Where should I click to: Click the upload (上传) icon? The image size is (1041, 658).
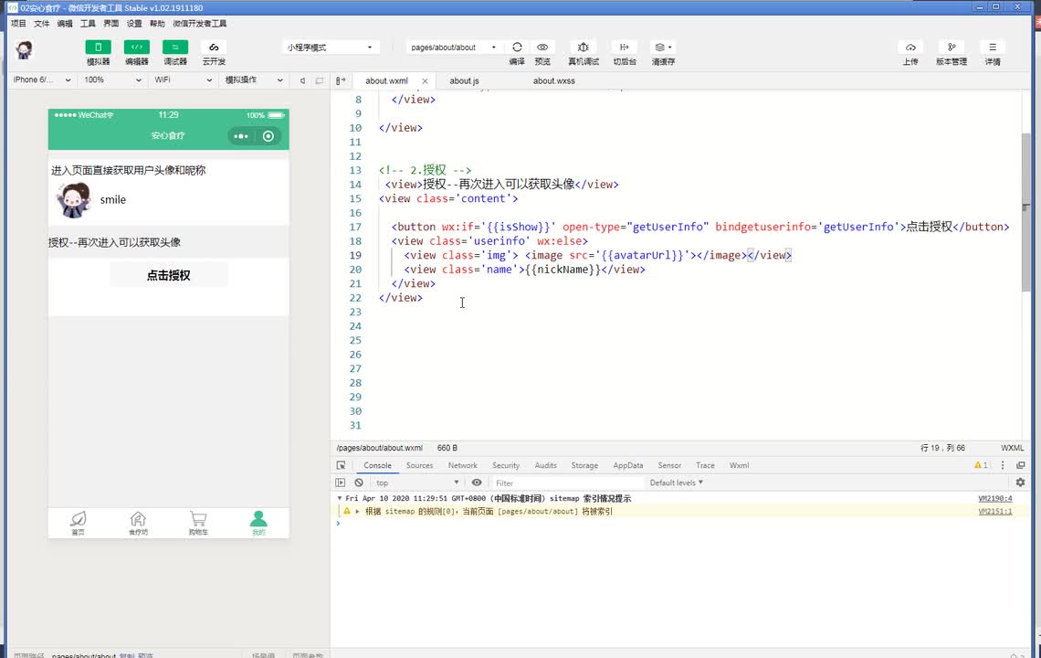[910, 48]
